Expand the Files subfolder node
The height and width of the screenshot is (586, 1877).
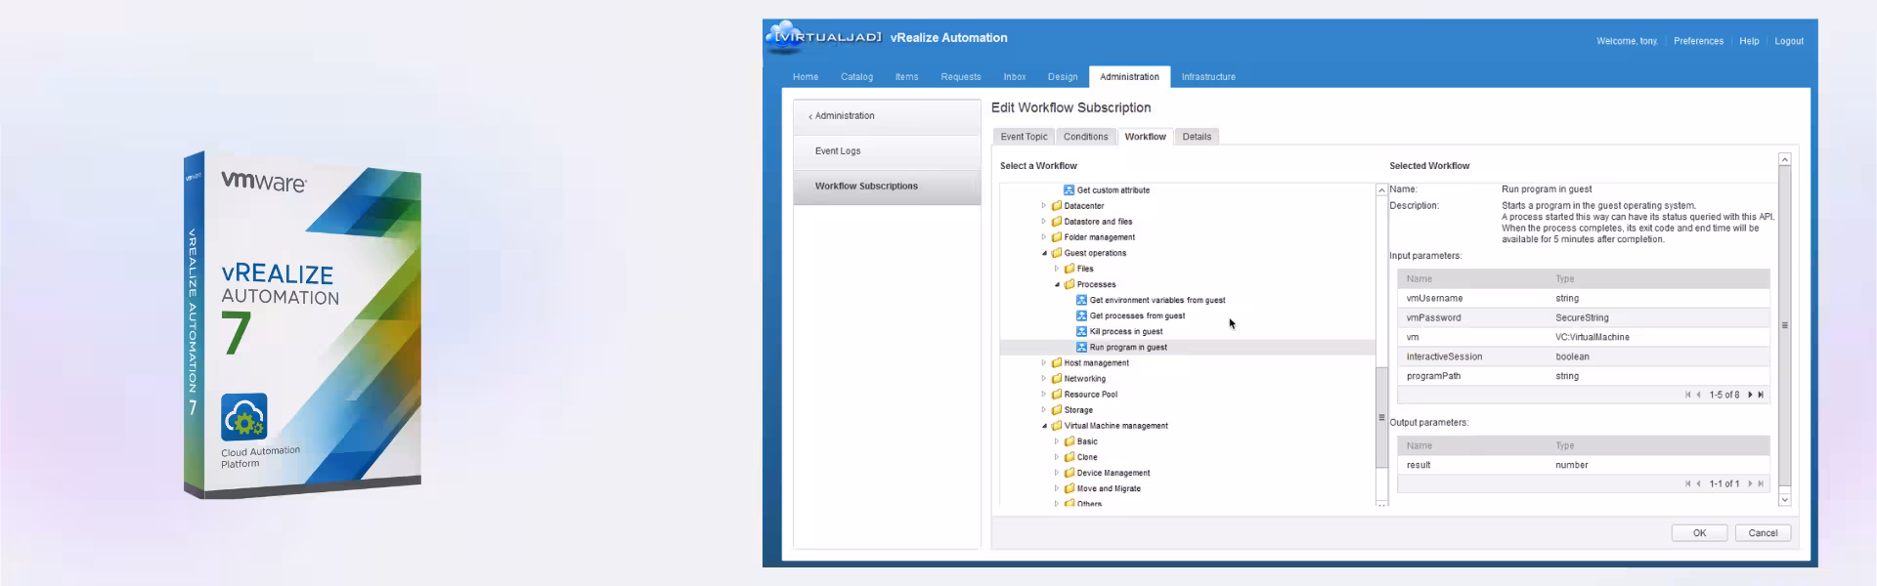click(1056, 269)
